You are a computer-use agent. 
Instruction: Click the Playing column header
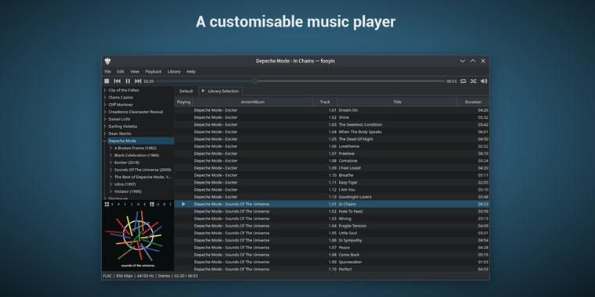(184, 102)
